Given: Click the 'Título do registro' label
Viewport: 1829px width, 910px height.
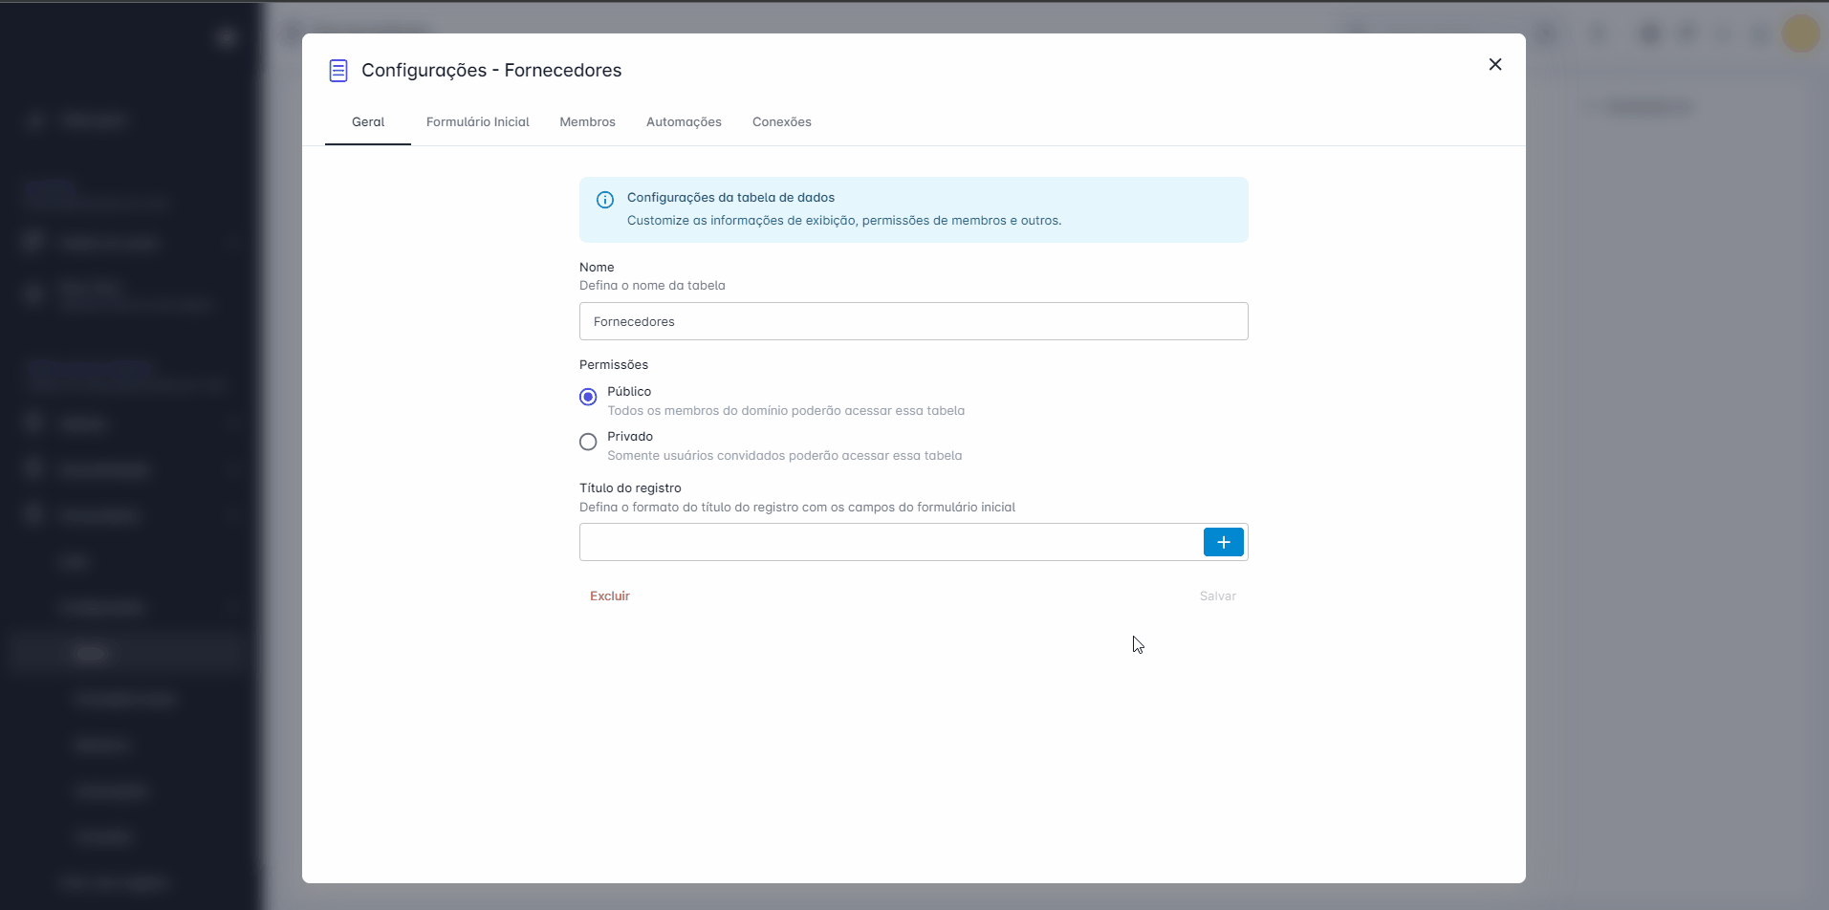Looking at the screenshot, I should [x=630, y=488].
